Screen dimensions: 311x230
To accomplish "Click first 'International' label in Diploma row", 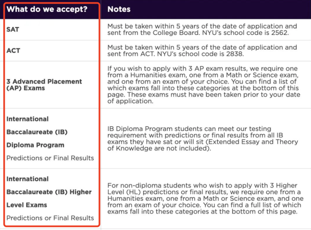I will tap(28, 119).
